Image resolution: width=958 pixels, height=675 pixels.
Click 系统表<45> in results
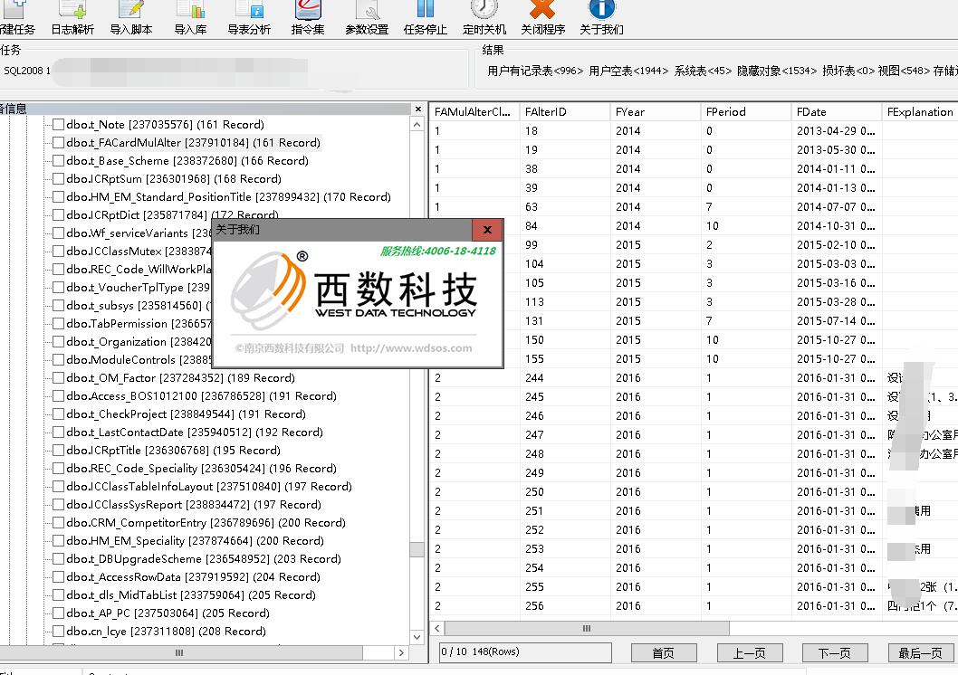pyautogui.click(x=703, y=71)
